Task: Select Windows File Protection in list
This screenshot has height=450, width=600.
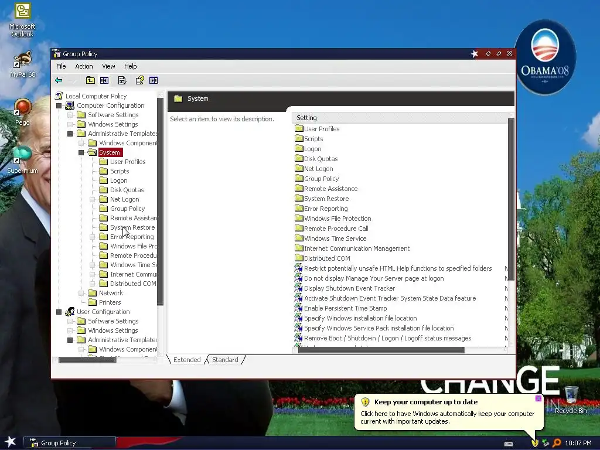Action: click(x=333, y=219)
